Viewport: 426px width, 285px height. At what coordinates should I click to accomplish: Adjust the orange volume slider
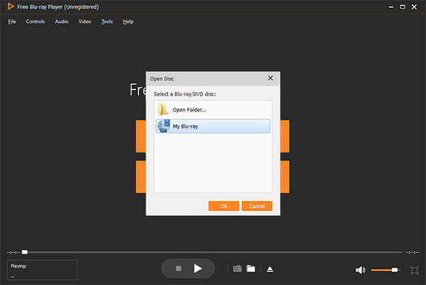click(x=386, y=270)
